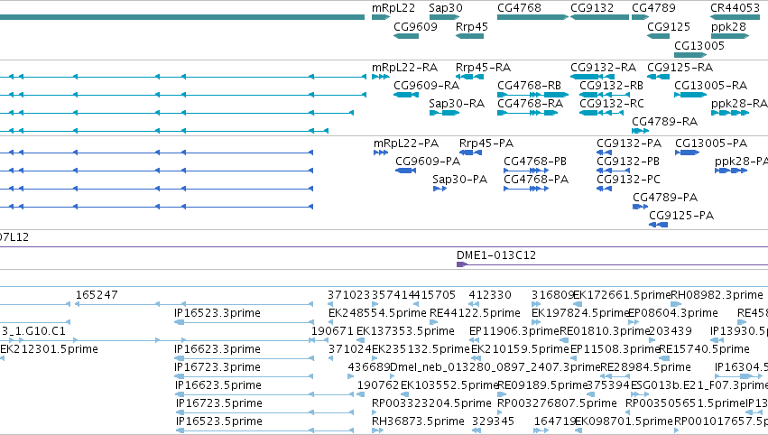Select the 203439 feature label

(671, 331)
